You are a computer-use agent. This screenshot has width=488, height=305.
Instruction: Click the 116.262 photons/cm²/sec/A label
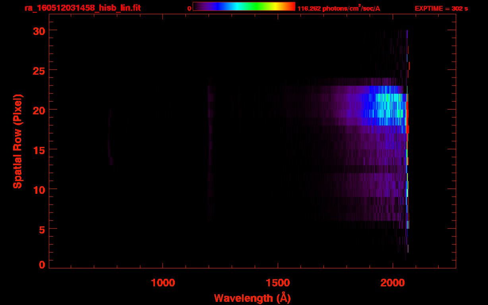tap(339, 9)
